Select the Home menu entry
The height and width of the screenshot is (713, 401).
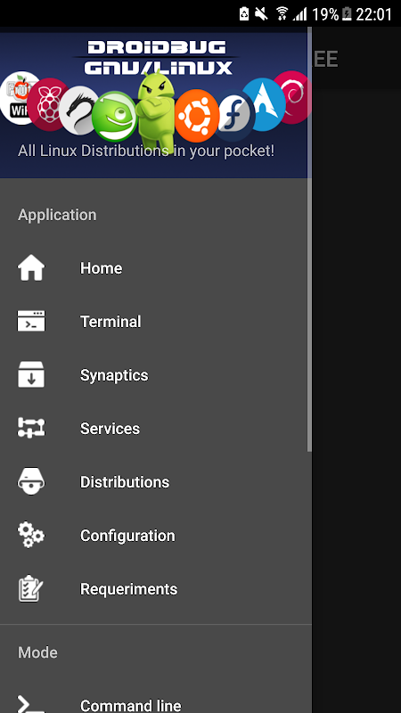pos(156,268)
